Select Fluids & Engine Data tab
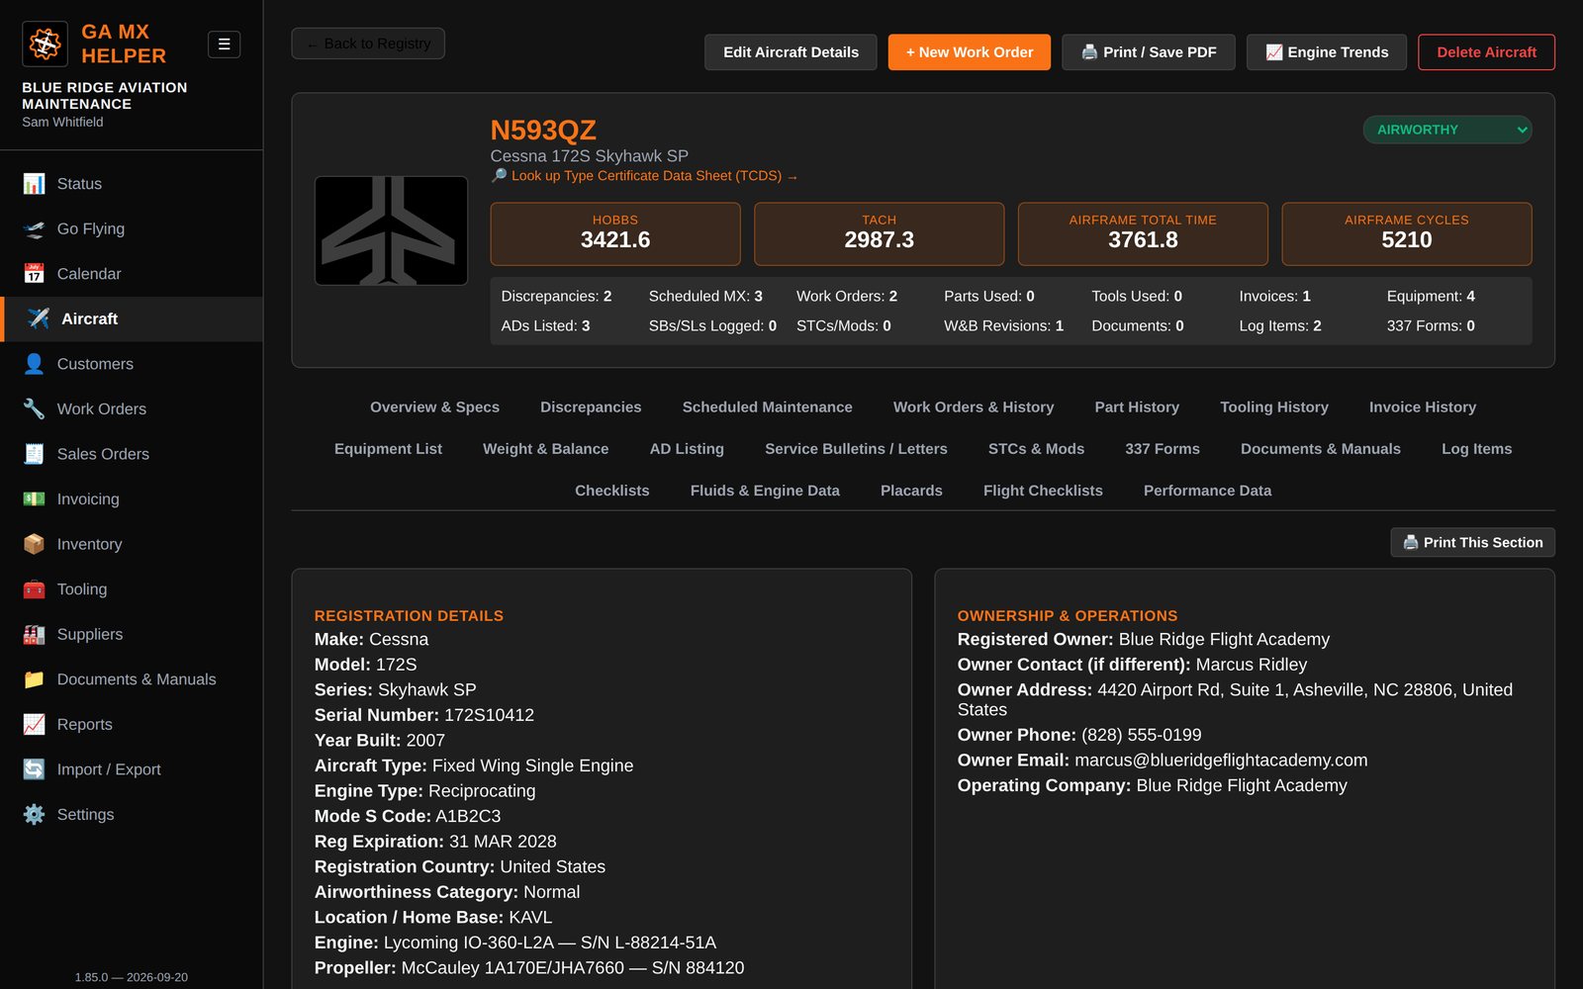Image resolution: width=1583 pixels, height=989 pixels. [765, 491]
